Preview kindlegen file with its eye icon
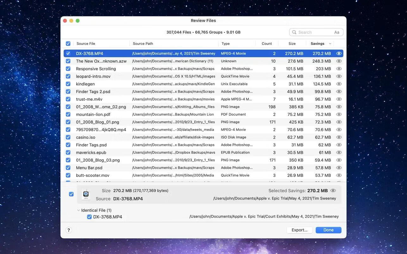The image size is (407, 254). [x=339, y=84]
